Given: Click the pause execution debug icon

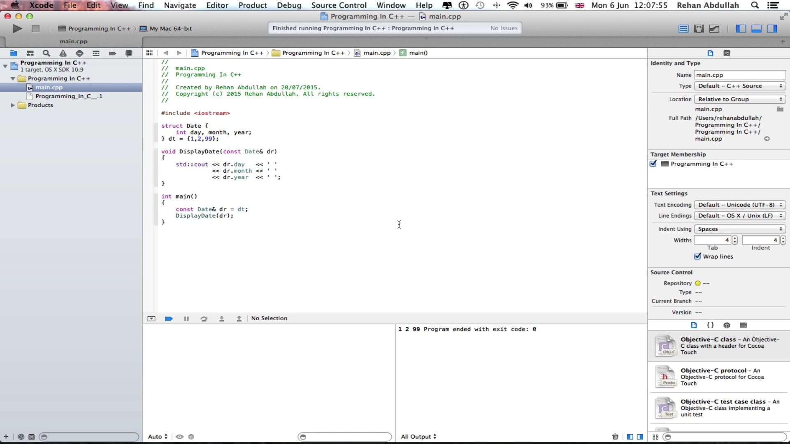Looking at the screenshot, I should click(186, 319).
